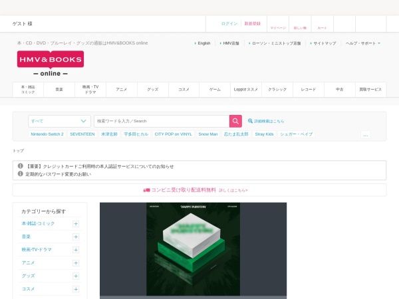The image size is (399, 299).
Task: Open the すべて search category dropdown
Action: [59, 121]
